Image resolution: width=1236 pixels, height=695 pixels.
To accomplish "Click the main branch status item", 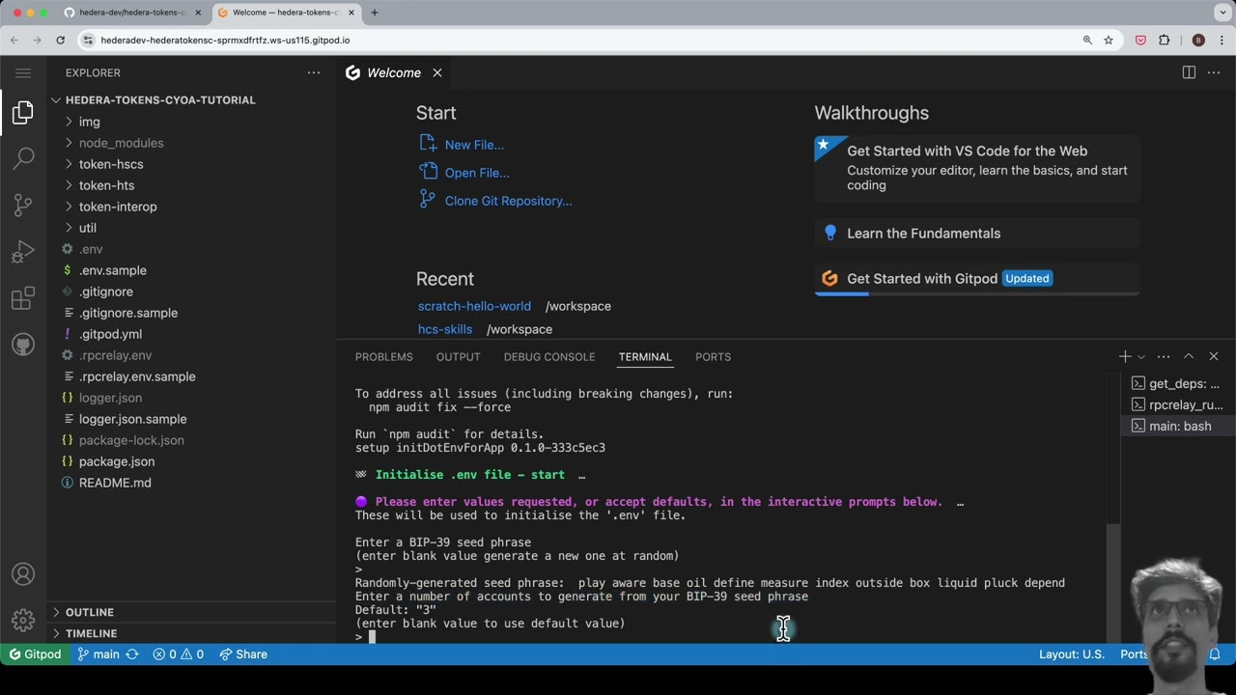I will point(98,653).
